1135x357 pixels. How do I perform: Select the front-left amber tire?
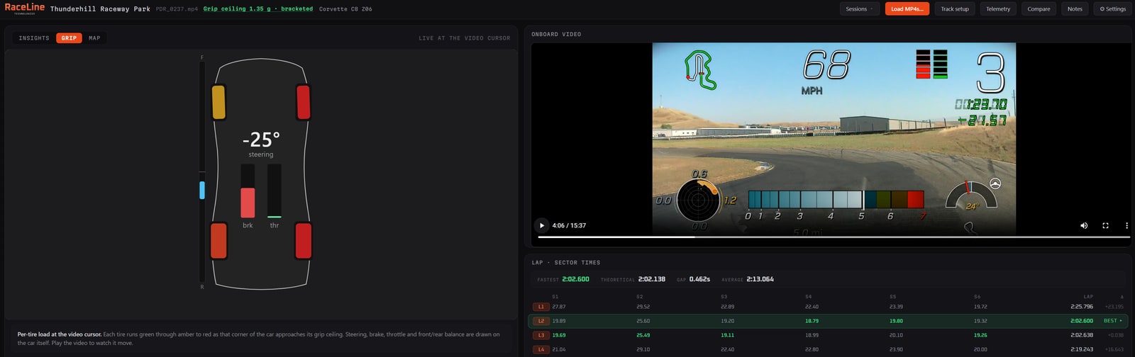click(218, 102)
